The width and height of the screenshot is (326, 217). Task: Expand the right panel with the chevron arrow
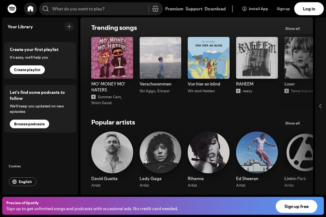320,106
